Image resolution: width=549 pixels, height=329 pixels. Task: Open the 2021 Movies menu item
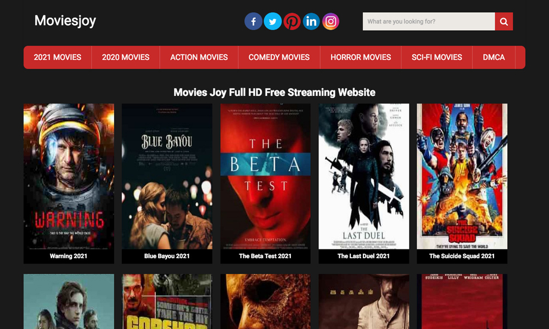click(58, 57)
